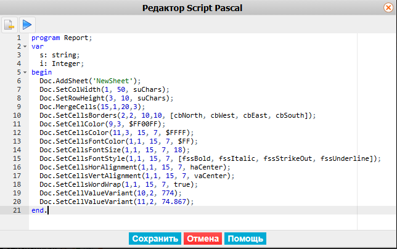Click haCenter in SetCellsHorAlignment line
397x249 pixels.
pos(207,167)
